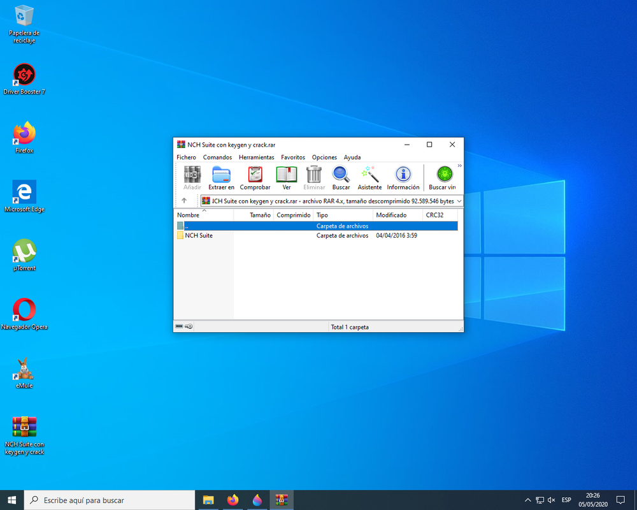Click the archive path address field
Image resolution: width=637 pixels, height=510 pixels.
pyautogui.click(x=332, y=201)
